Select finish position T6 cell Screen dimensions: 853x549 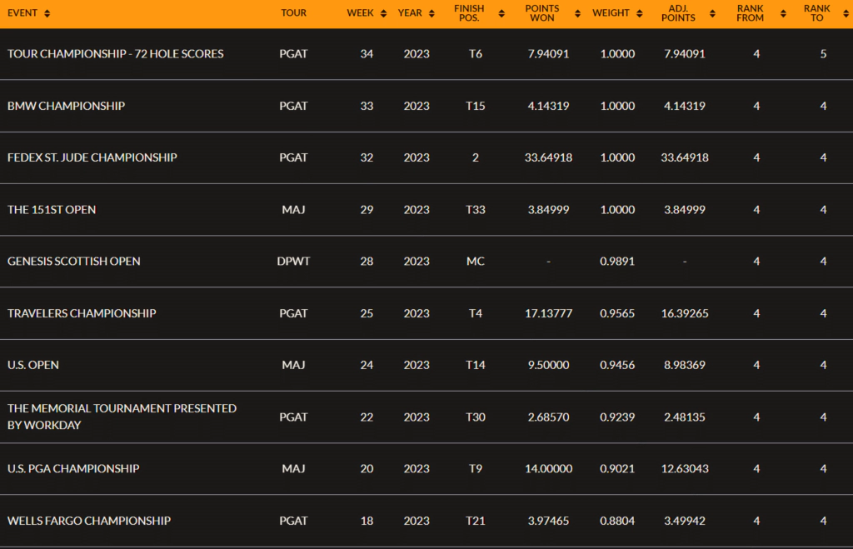[x=476, y=54]
